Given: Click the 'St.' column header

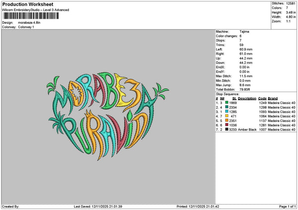Looking at the screenshot, I should pos(234,99).
